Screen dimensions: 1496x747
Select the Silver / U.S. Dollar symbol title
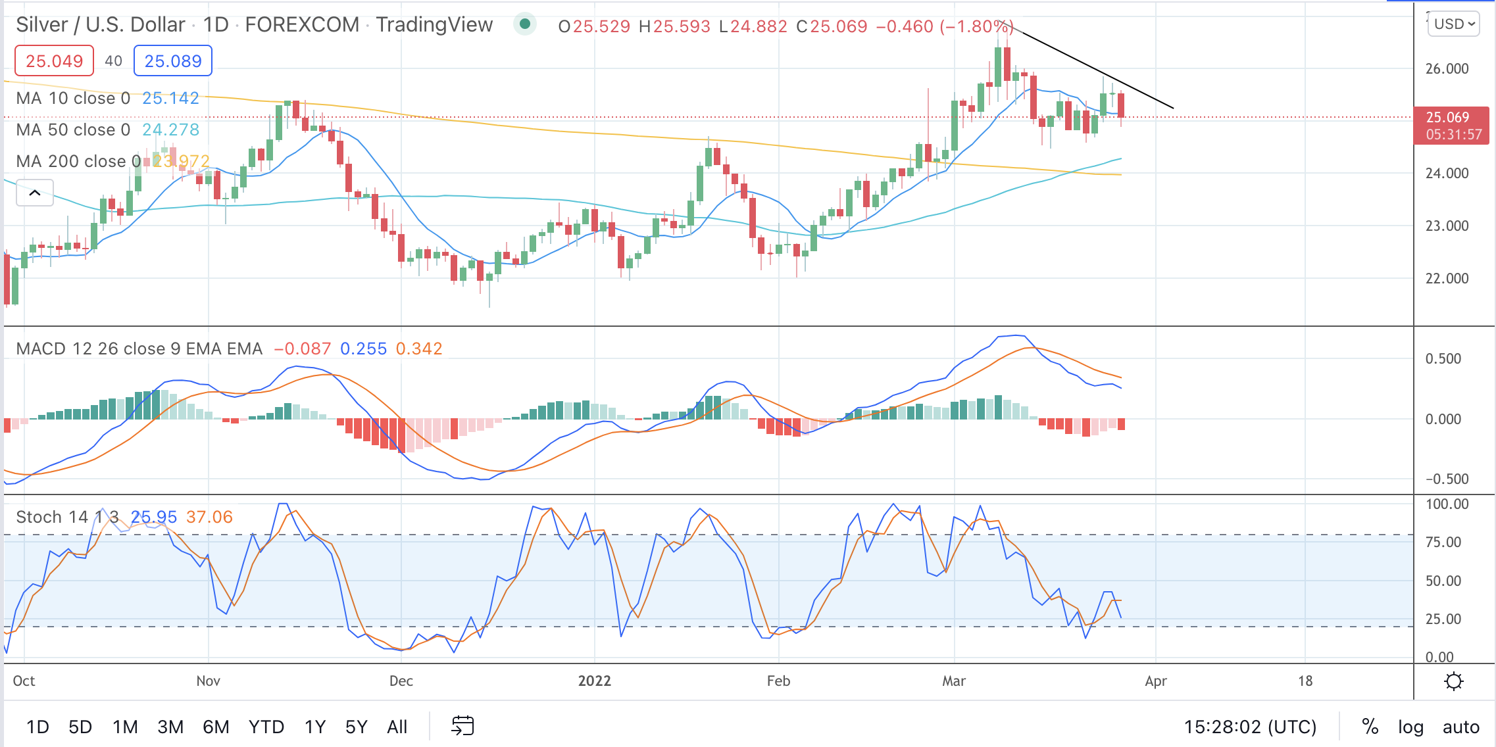click(101, 24)
